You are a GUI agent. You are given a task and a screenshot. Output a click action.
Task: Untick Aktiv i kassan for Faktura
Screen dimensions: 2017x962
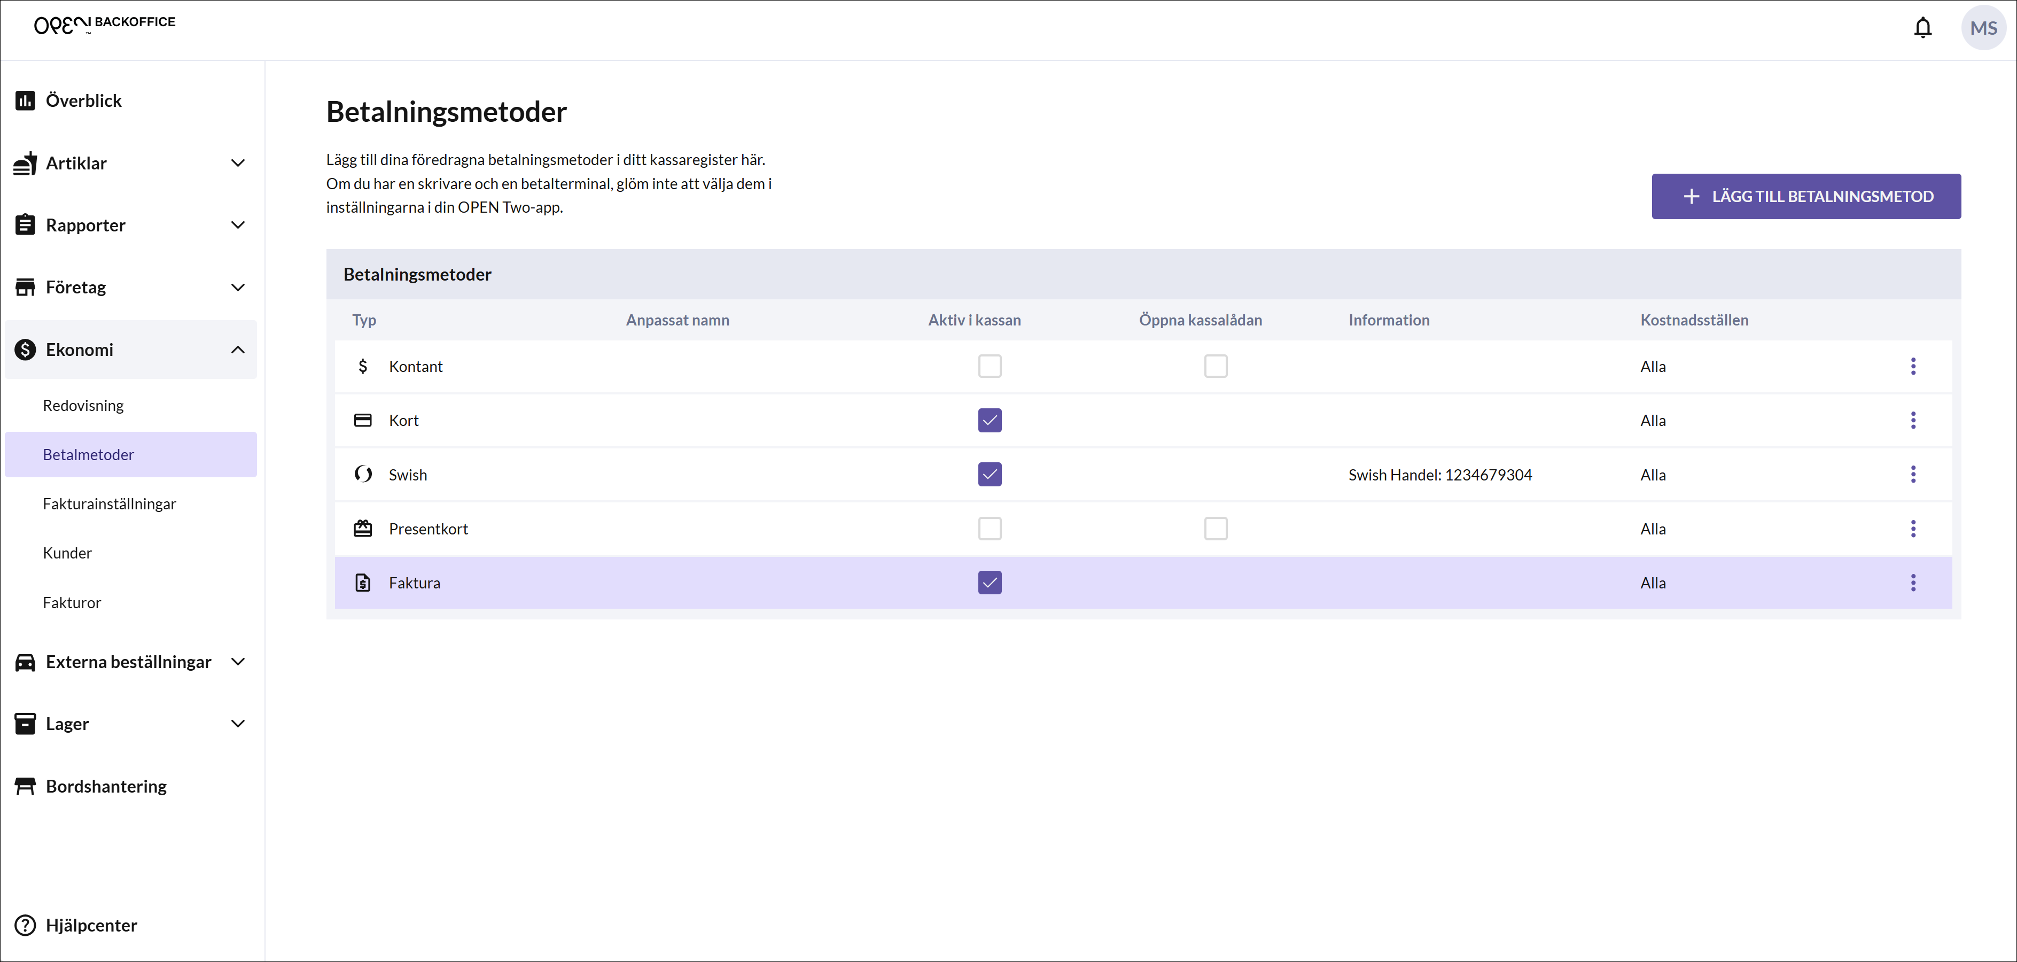pyautogui.click(x=990, y=582)
